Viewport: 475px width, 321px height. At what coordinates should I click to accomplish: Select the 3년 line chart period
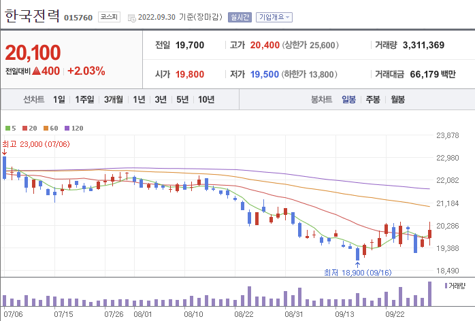click(x=161, y=99)
